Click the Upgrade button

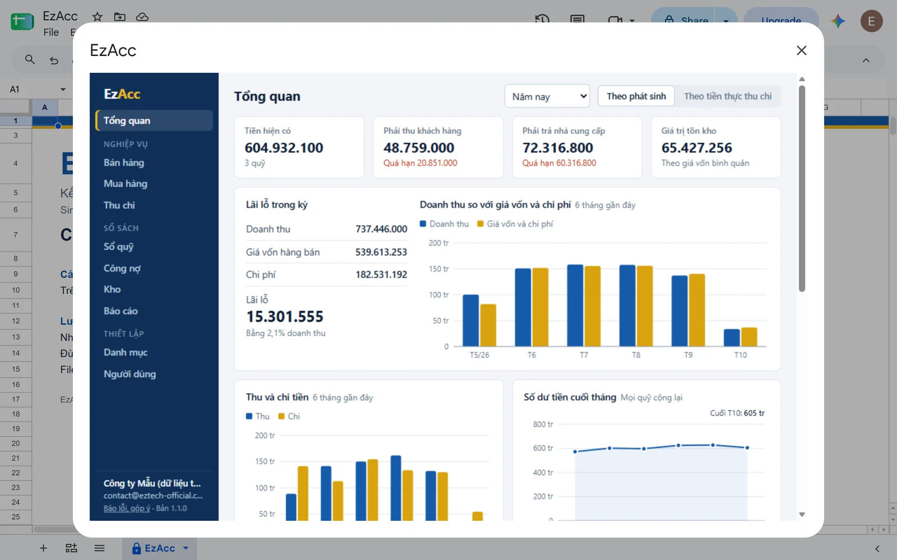coord(781,21)
